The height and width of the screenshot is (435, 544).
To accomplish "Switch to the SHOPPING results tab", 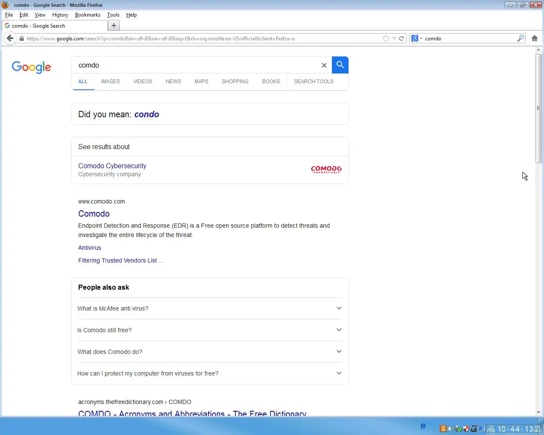I will point(235,82).
